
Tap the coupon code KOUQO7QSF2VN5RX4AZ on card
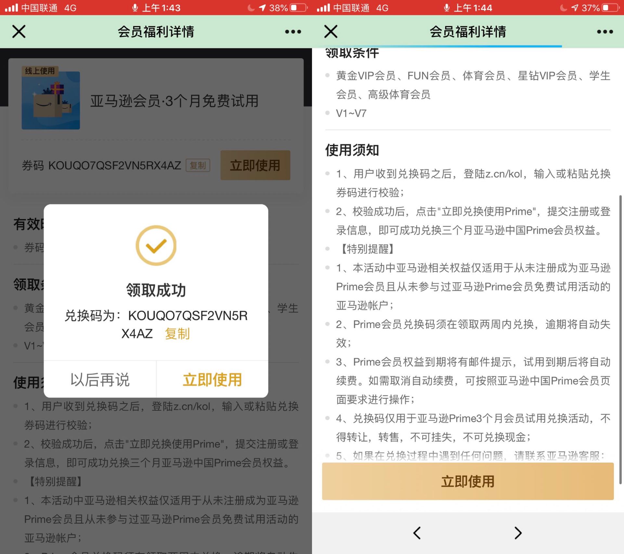[115, 166]
